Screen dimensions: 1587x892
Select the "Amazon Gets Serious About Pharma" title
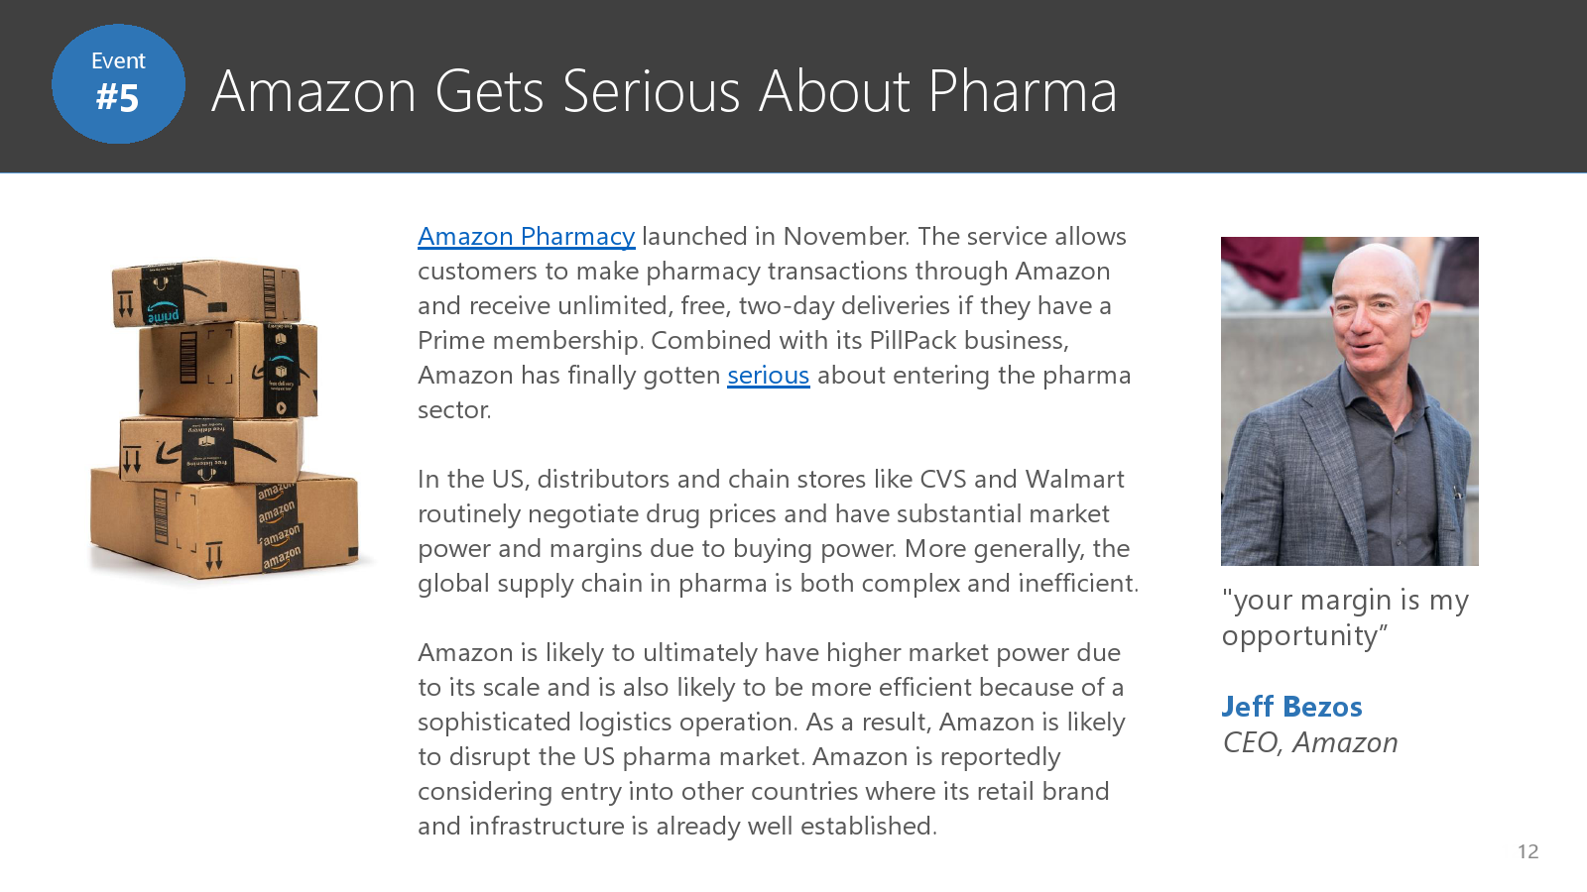[664, 91]
